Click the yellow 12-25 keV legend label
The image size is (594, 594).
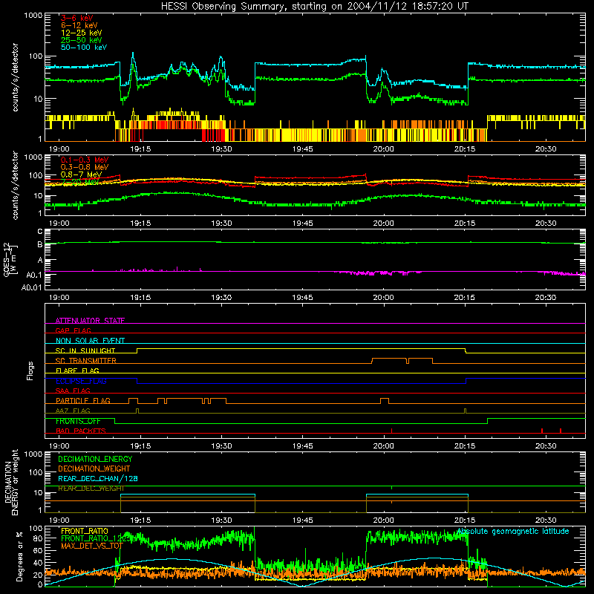coord(82,33)
